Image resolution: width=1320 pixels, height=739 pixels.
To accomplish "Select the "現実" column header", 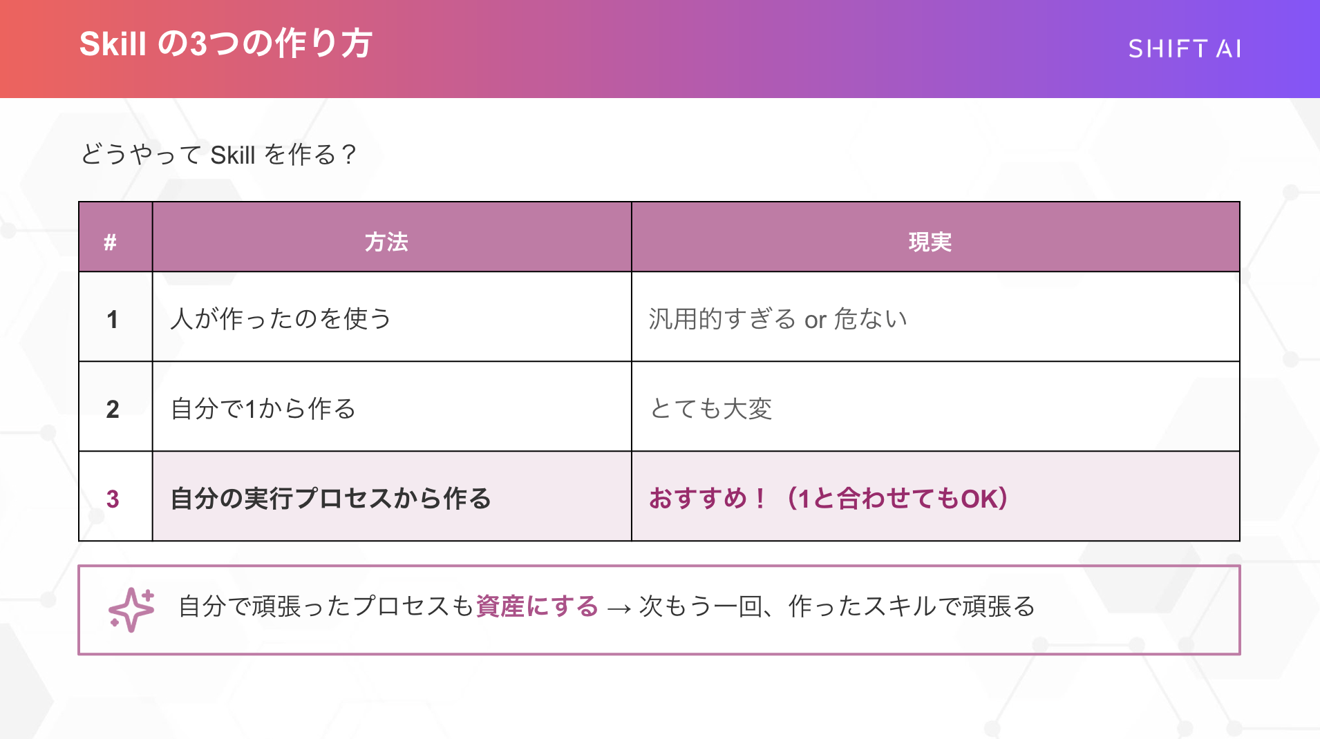I will coord(930,242).
